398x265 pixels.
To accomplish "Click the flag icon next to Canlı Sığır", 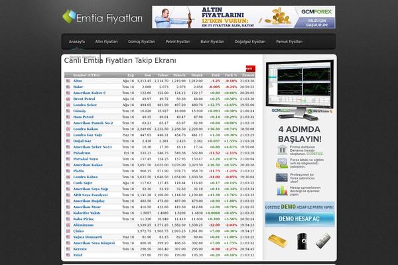I will [68, 183].
